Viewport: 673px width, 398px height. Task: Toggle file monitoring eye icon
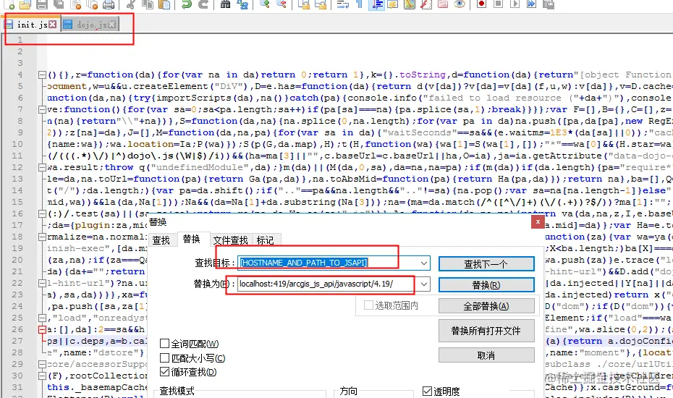click(460, 4)
